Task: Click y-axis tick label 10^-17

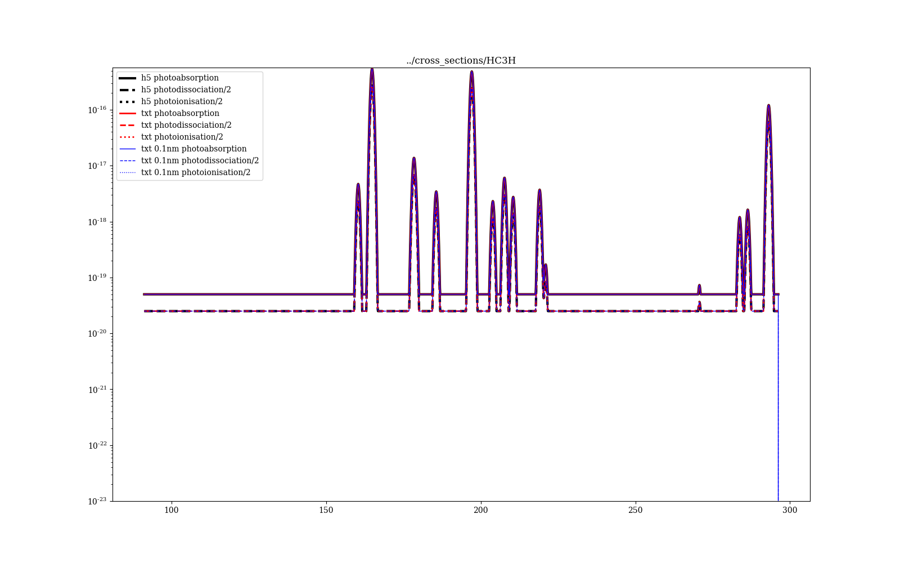Action: tap(97, 166)
